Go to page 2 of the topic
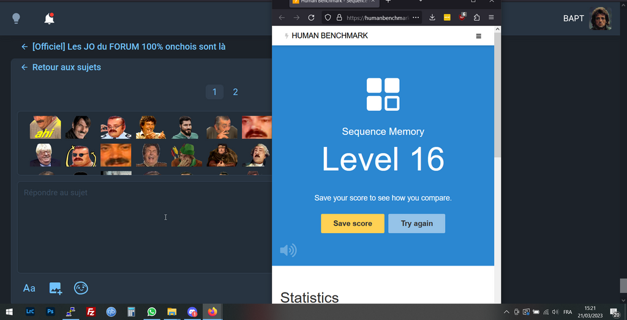 pos(235,92)
